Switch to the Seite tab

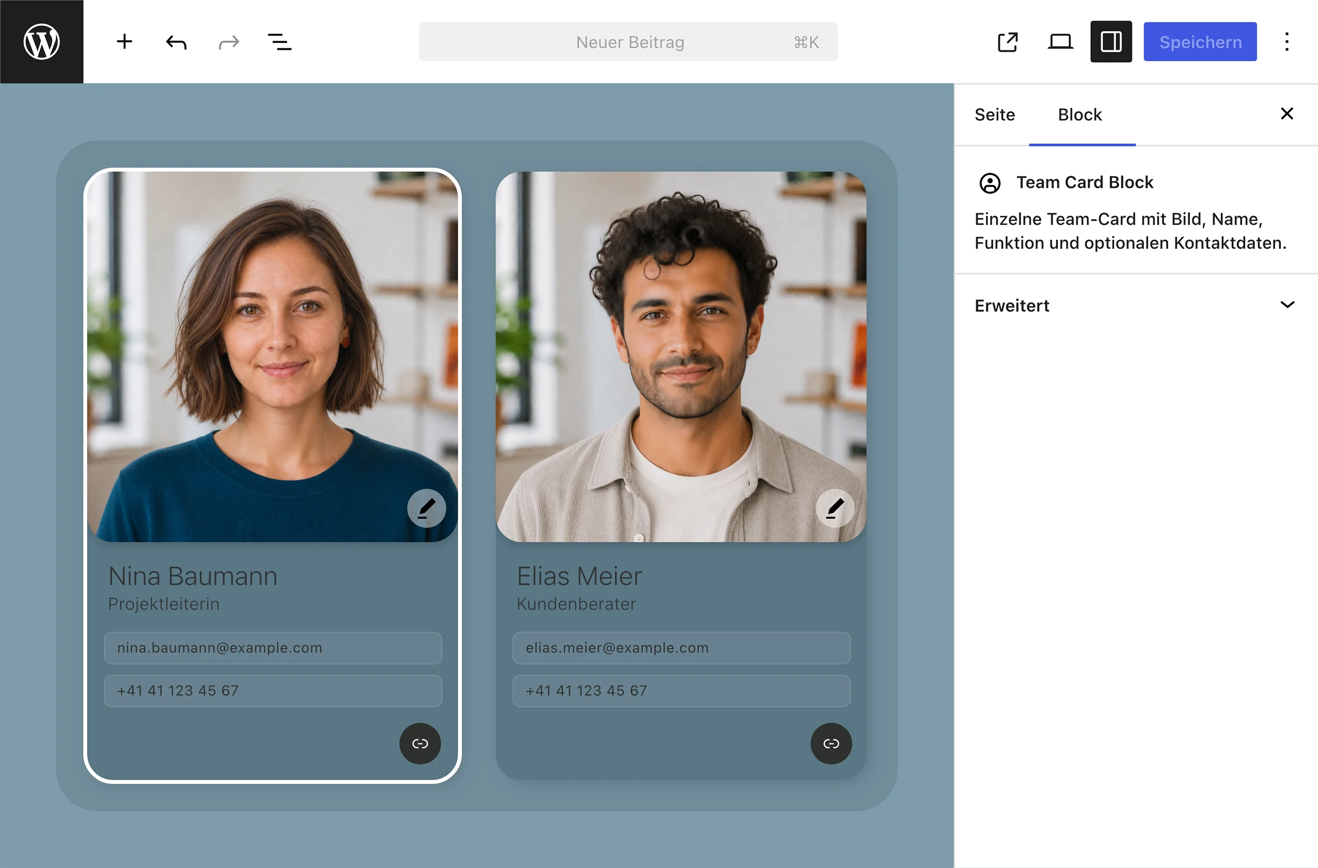pyautogui.click(x=995, y=115)
